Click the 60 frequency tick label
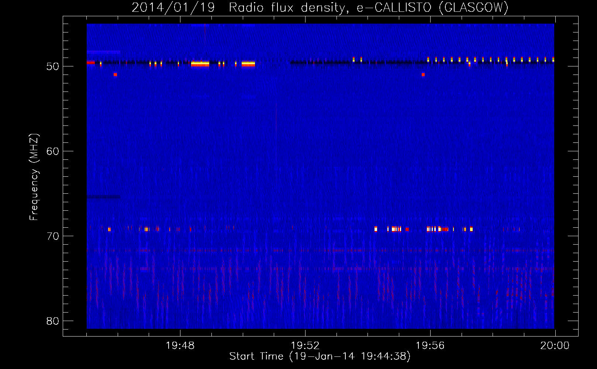Screen dimensions: 597x369 click(x=53, y=151)
